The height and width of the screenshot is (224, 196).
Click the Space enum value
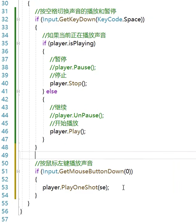click(x=133, y=19)
